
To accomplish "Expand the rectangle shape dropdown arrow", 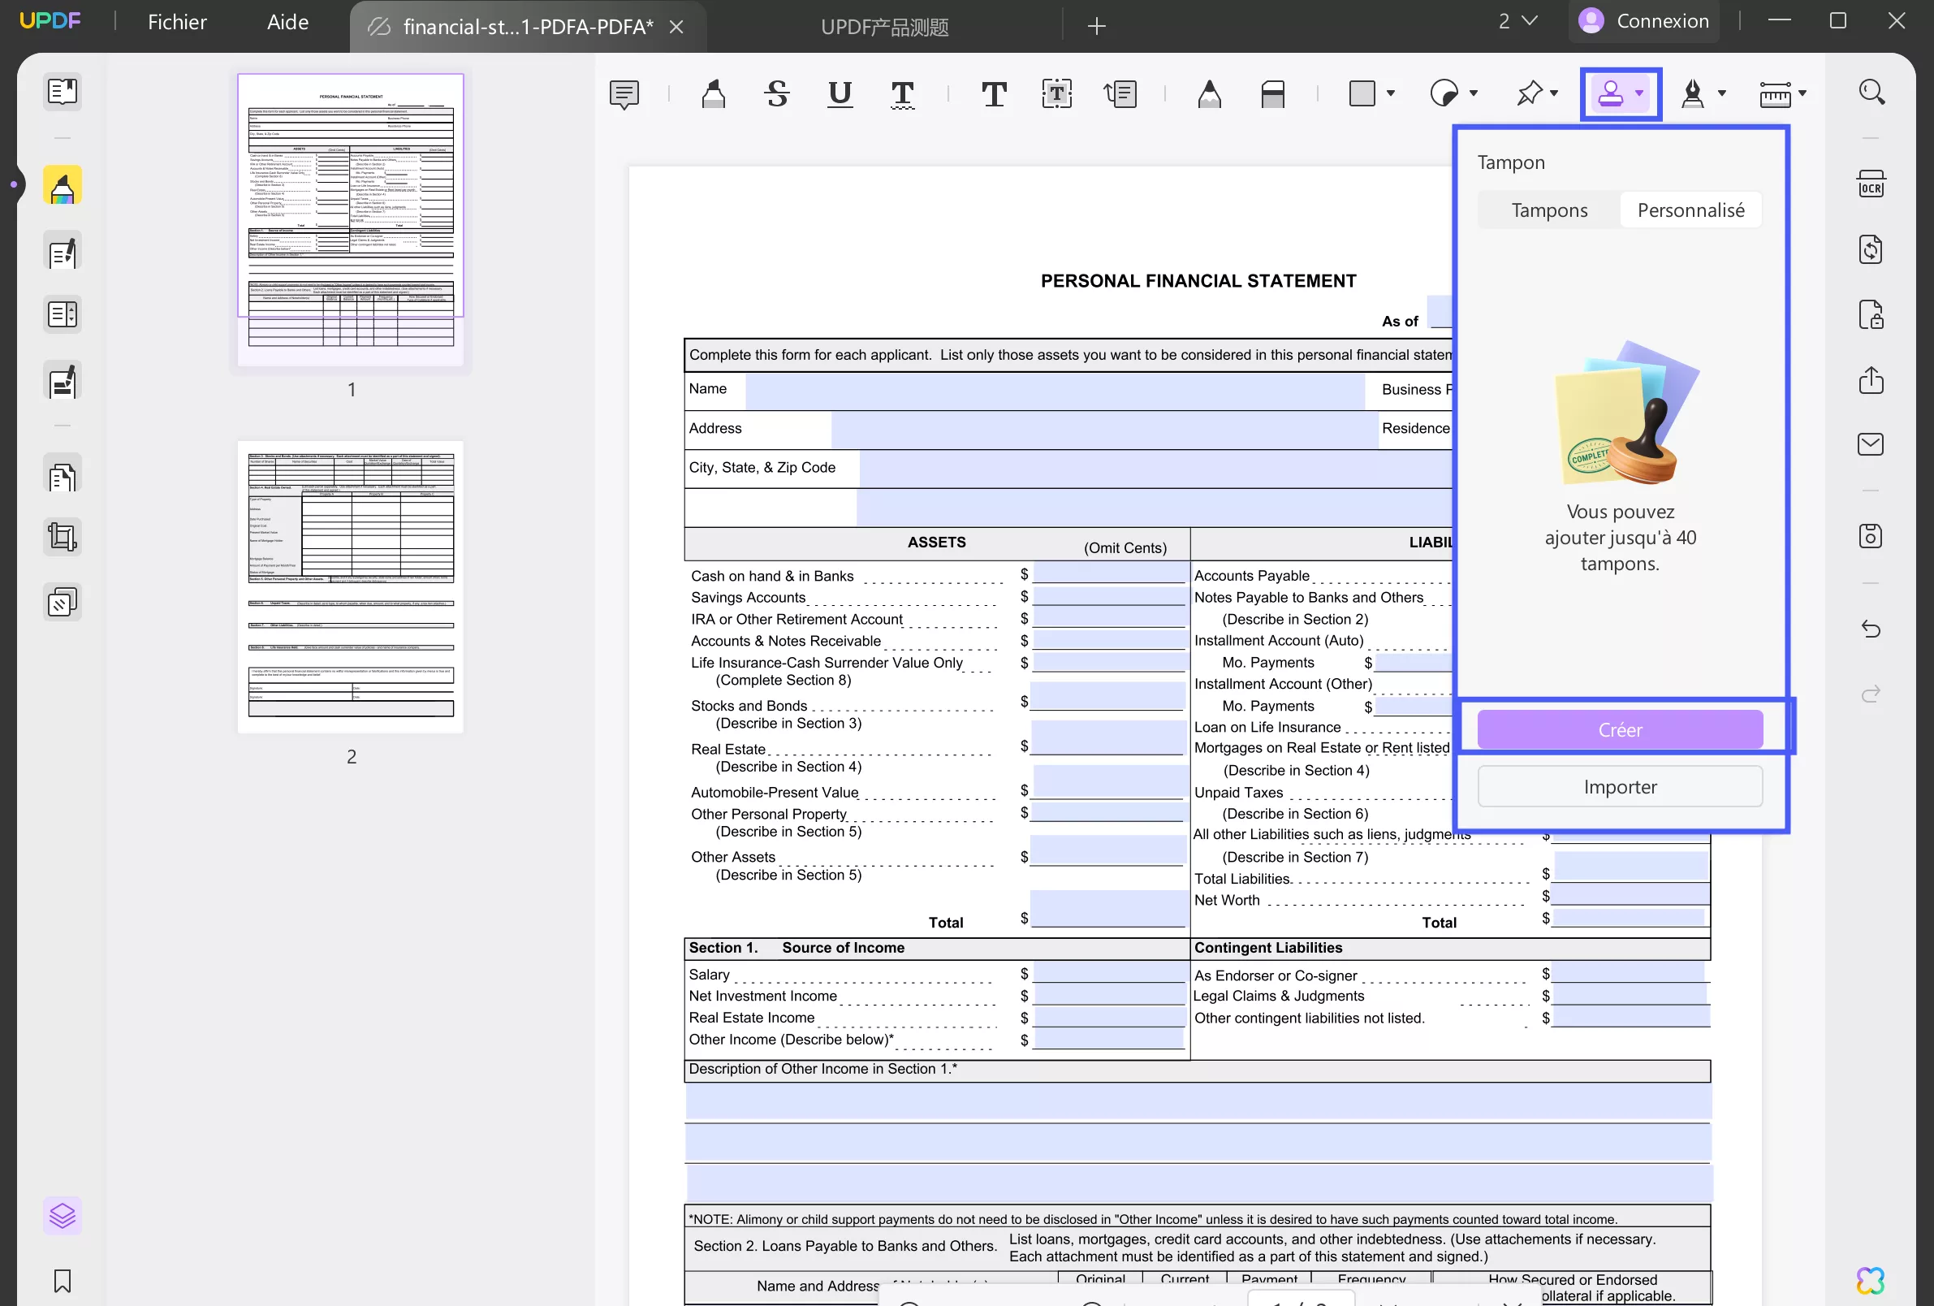I will click(1391, 93).
